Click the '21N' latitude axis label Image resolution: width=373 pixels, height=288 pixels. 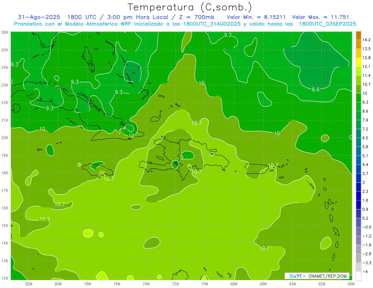4,120
